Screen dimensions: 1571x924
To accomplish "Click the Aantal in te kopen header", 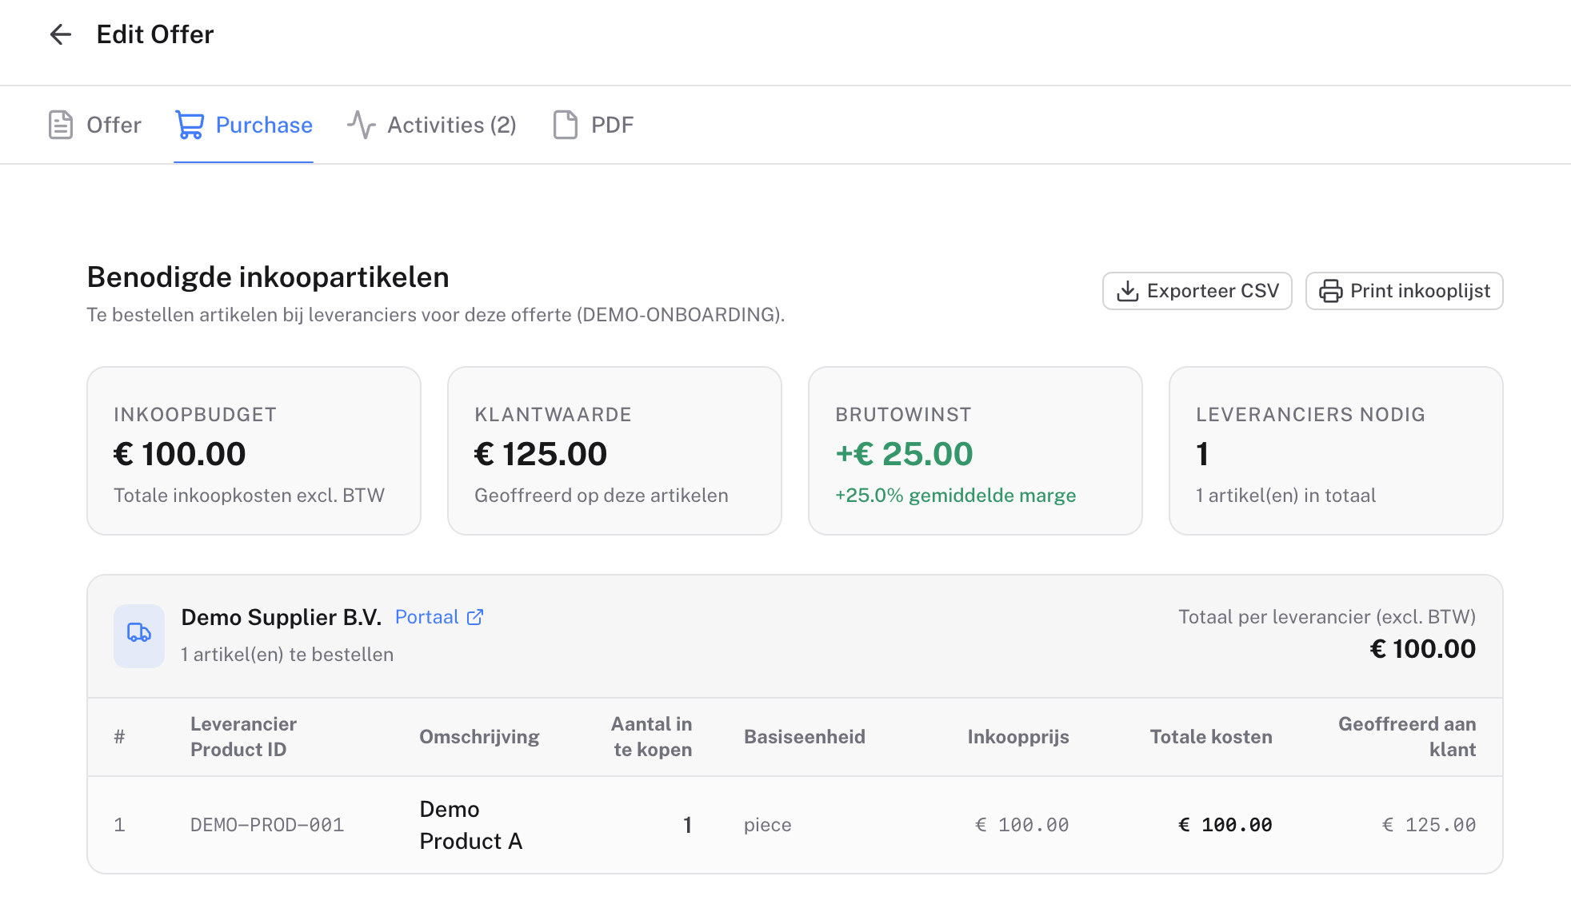I will click(652, 737).
